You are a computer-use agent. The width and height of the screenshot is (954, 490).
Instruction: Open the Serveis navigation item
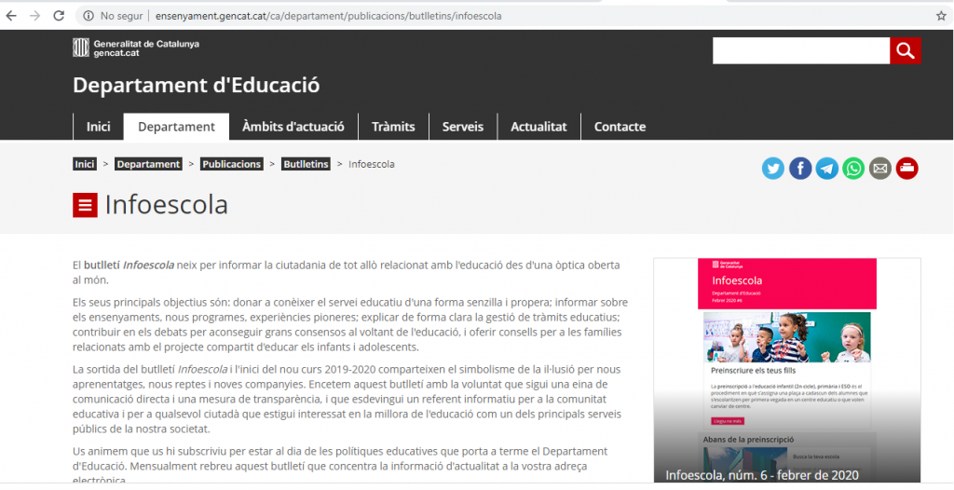coord(463,127)
